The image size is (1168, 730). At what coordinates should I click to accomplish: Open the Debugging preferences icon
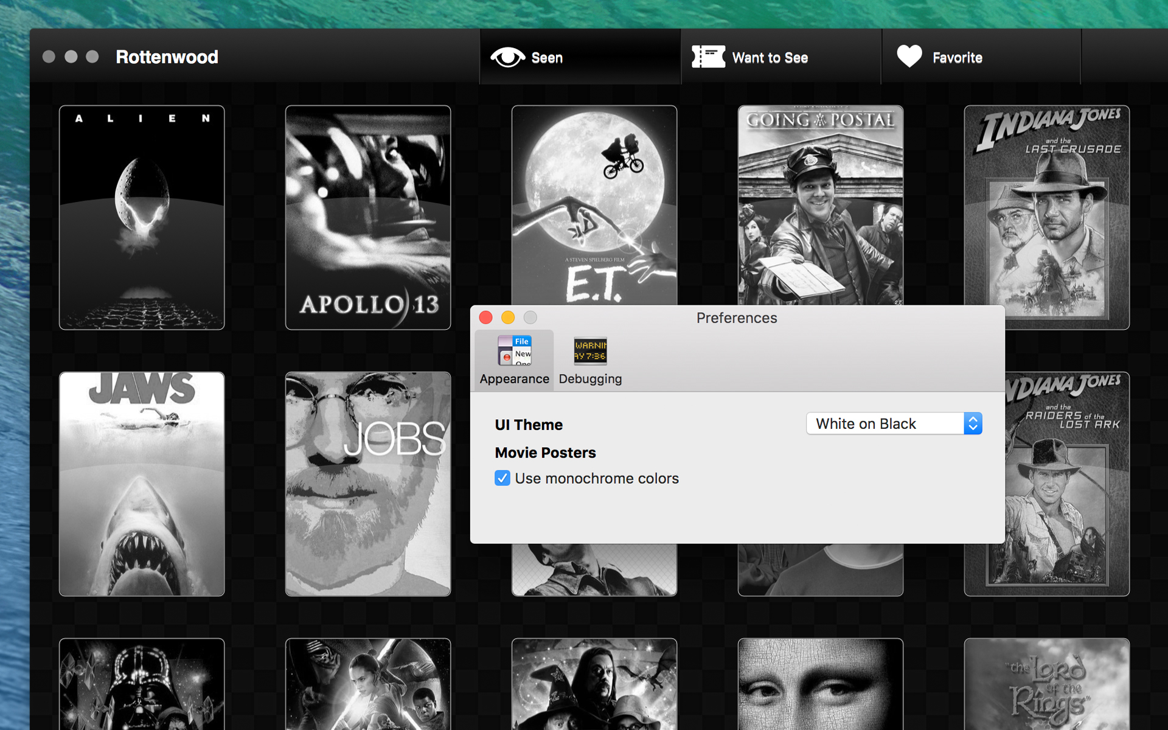click(x=590, y=350)
